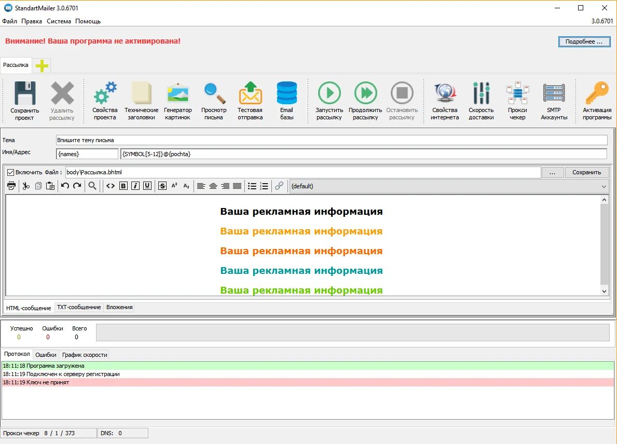Open the Image generator icon
Viewport: 617px width, 444px height.
pos(178,93)
